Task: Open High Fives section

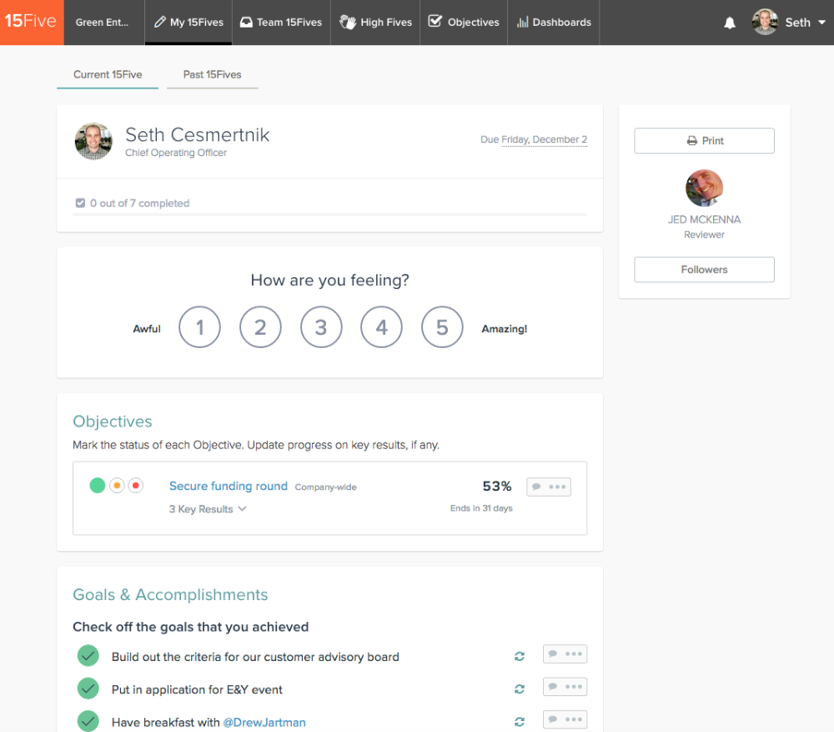Action: coord(375,23)
